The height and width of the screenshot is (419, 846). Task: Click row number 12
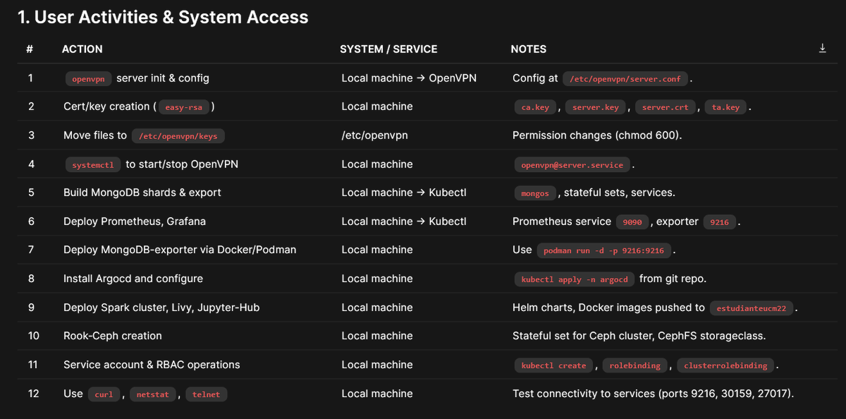(x=34, y=394)
